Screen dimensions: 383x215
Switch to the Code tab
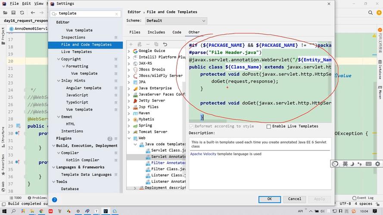(x=177, y=32)
